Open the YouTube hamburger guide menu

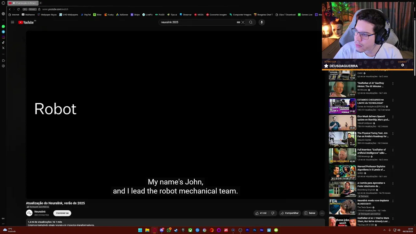(12, 22)
